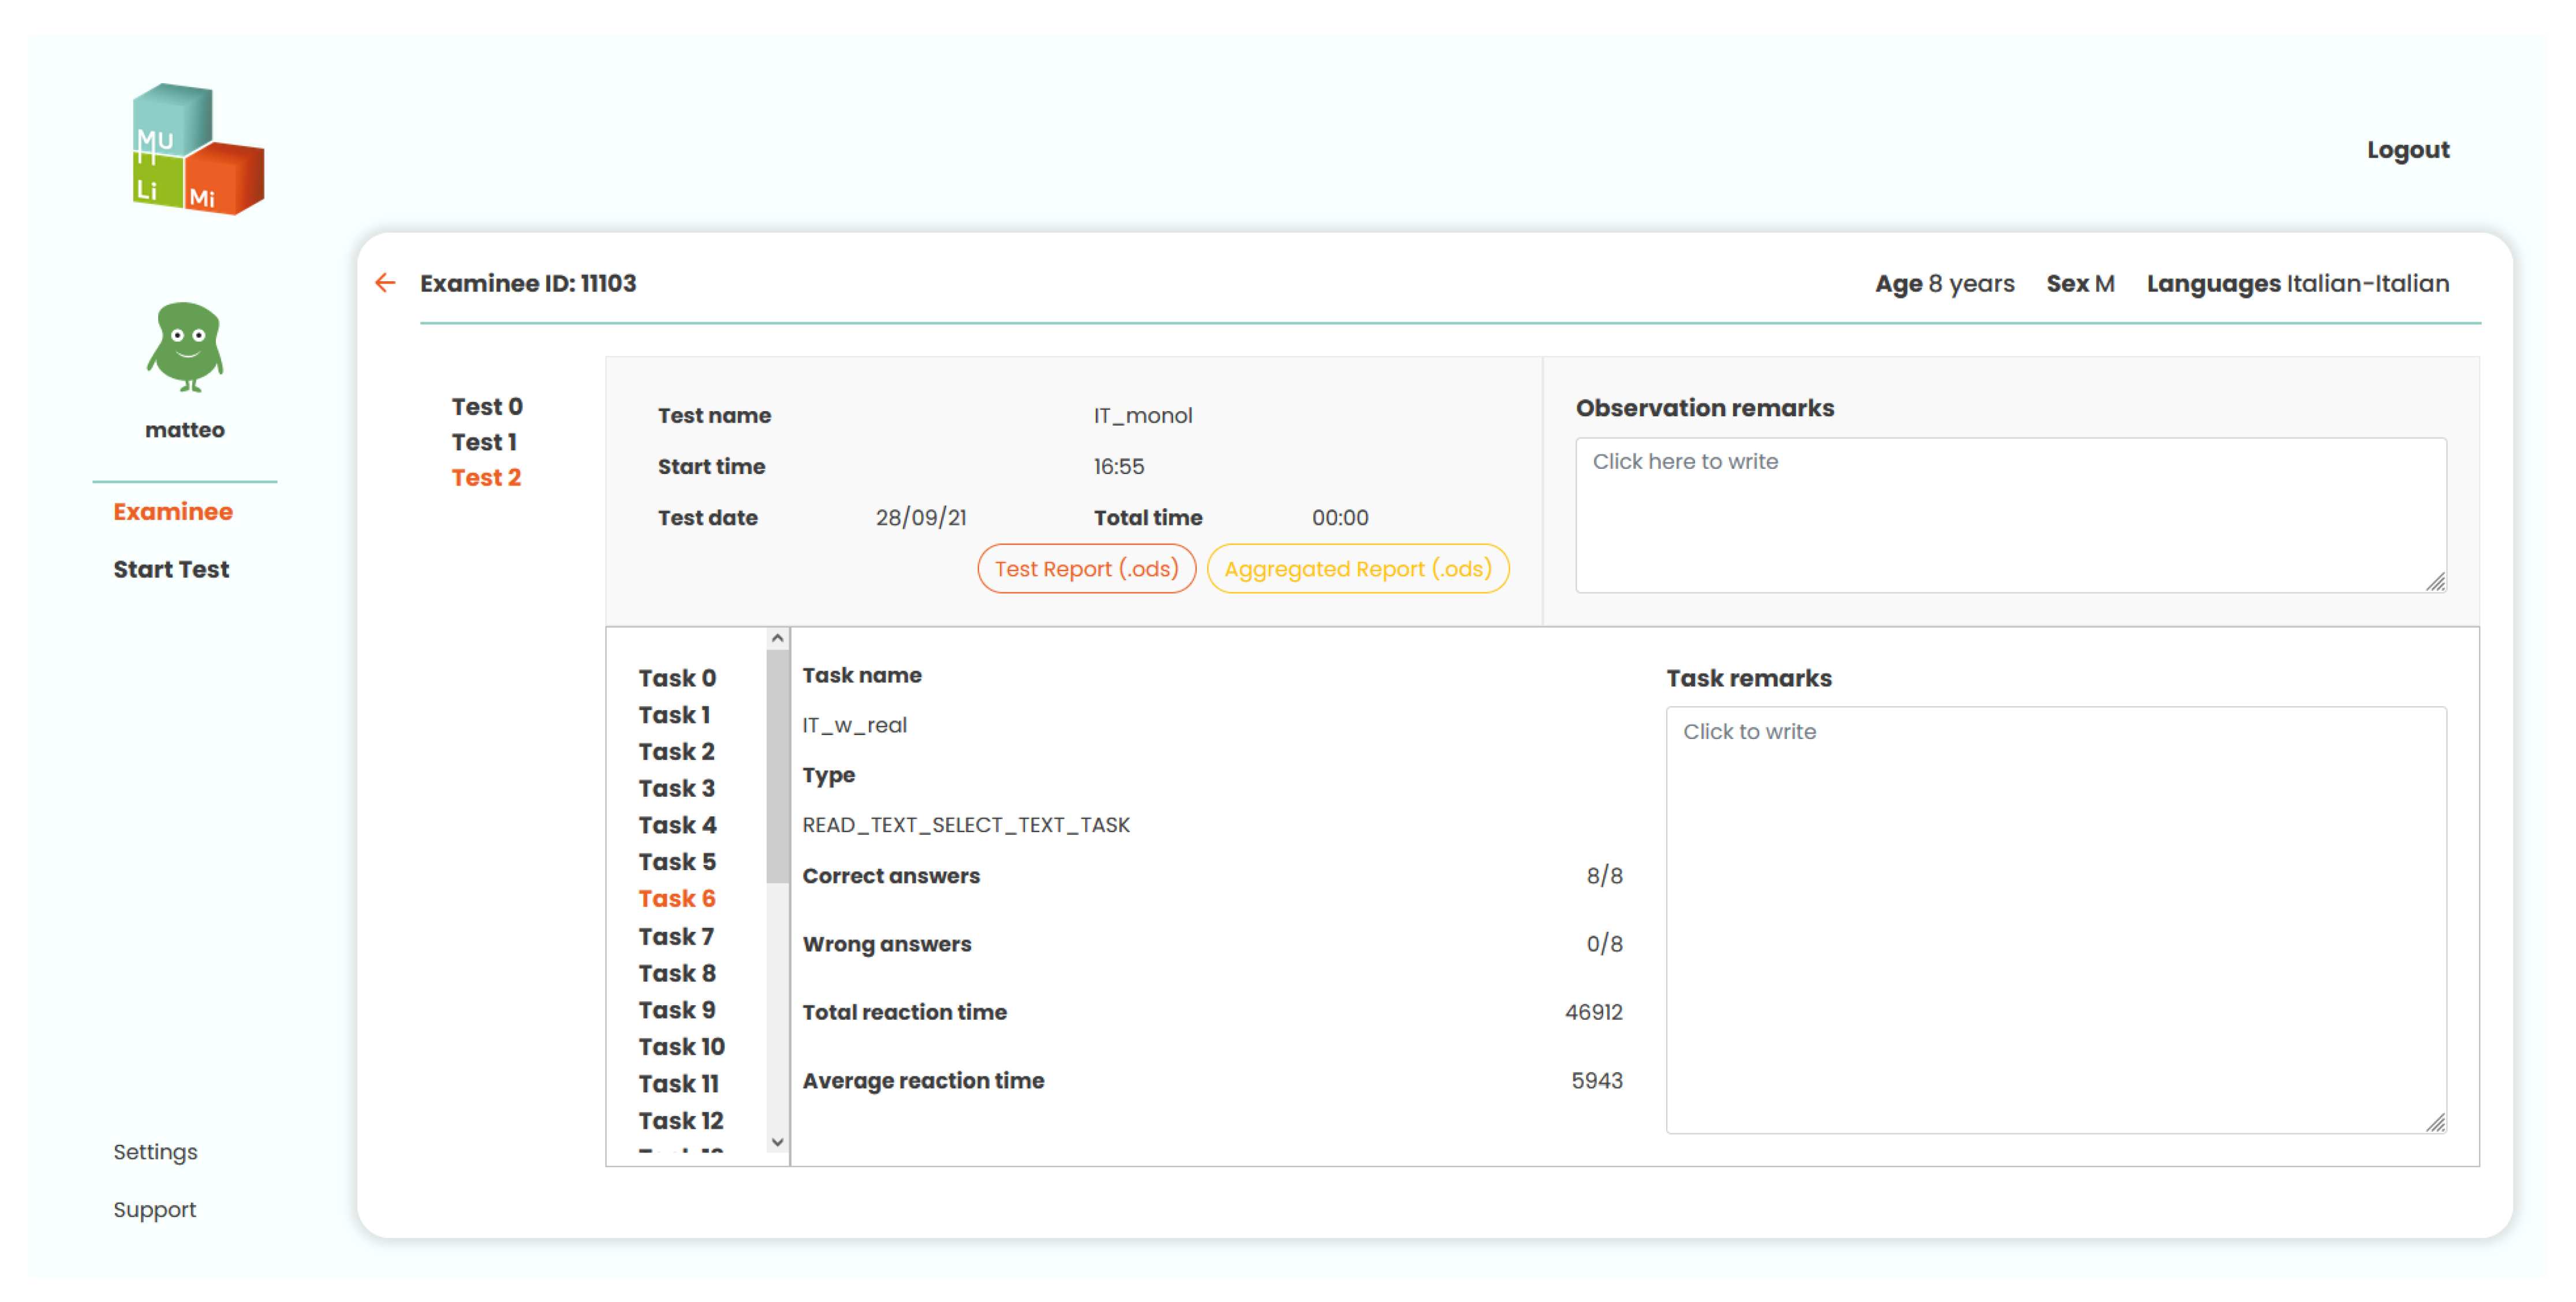Open Settings in the sidebar
2576x1302 pixels.
[155, 1152]
